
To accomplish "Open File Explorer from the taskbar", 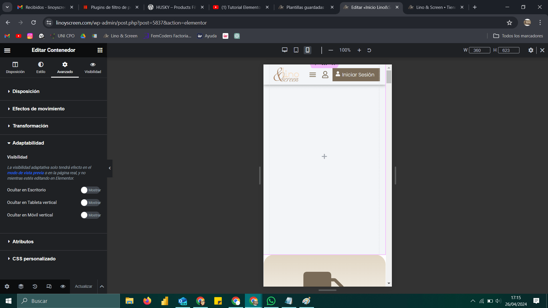I will 130,301.
